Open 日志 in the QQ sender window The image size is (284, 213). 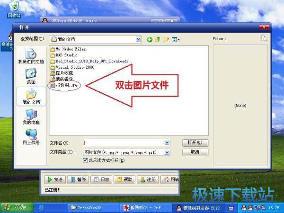point(101,179)
